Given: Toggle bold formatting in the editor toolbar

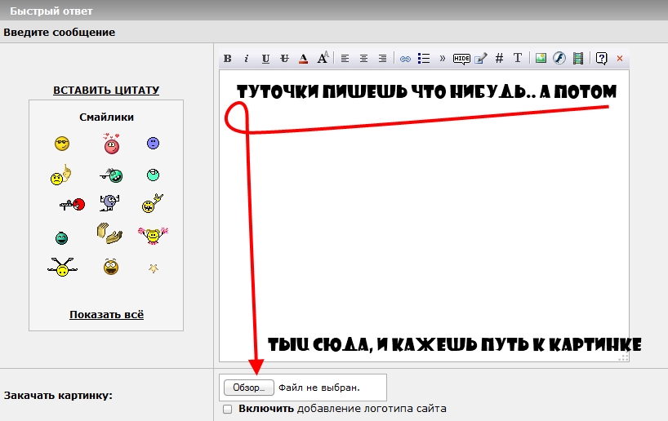Looking at the screenshot, I should [228, 58].
